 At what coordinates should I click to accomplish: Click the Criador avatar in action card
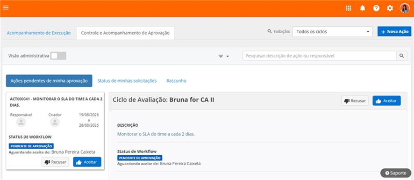click(55, 122)
